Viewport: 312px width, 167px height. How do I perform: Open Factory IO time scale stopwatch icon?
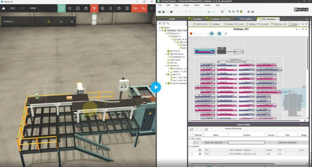(x=86, y=9)
